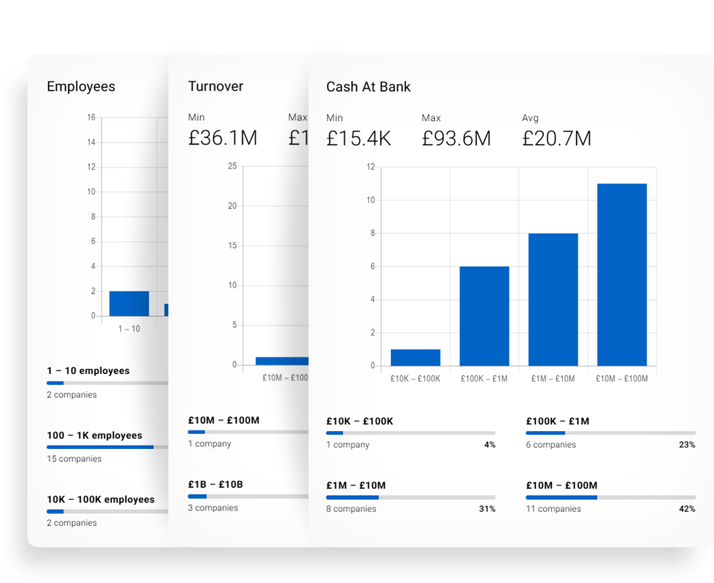
Task: Click the Cash At Bank Min £15.4K value
Action: 358,139
